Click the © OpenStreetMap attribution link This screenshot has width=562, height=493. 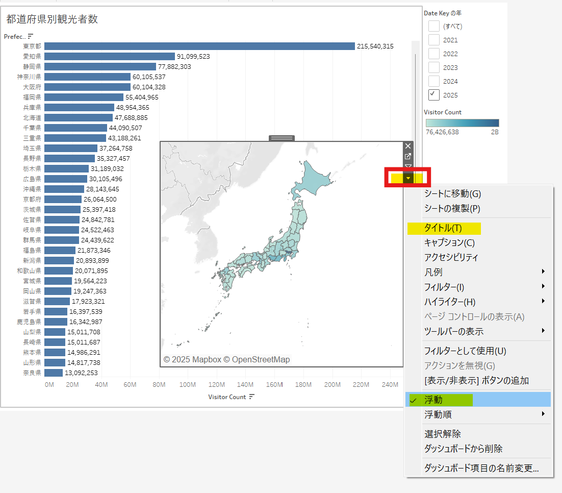(257, 359)
